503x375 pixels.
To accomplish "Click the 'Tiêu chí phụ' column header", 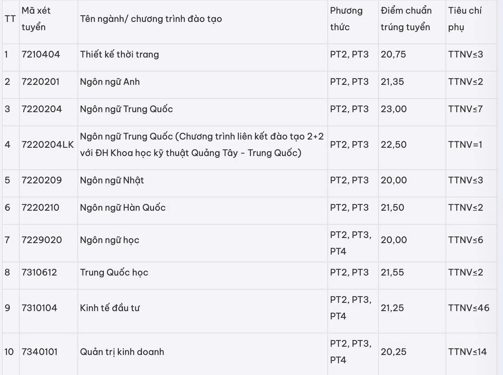I will (x=465, y=19).
